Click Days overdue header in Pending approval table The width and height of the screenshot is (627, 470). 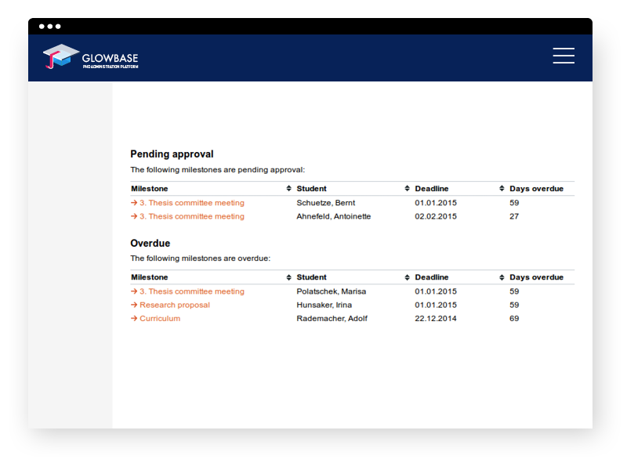[x=536, y=189]
